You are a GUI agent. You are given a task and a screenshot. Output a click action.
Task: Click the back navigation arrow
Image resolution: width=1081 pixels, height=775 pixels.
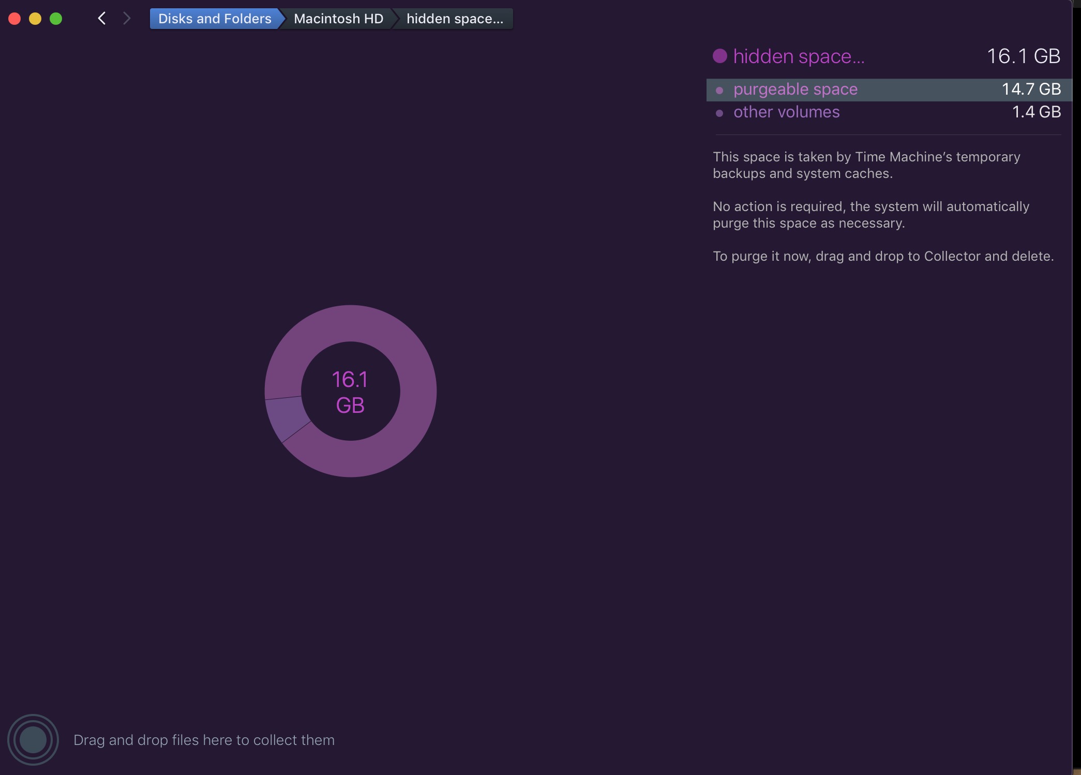click(x=102, y=19)
